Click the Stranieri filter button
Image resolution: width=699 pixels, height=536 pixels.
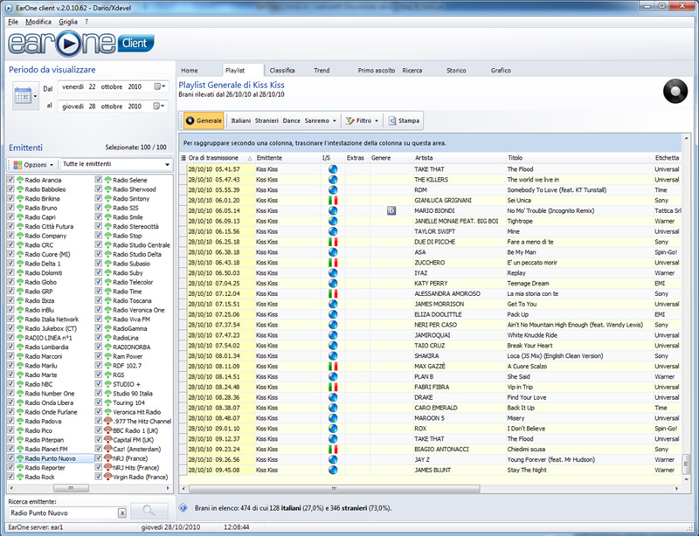point(266,120)
